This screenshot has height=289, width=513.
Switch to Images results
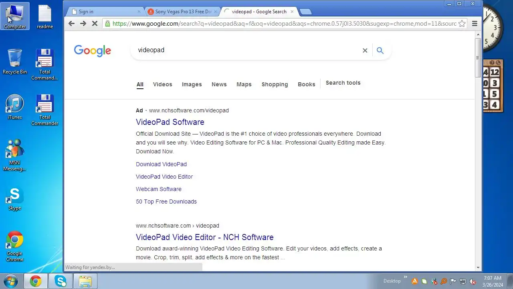[x=192, y=84]
